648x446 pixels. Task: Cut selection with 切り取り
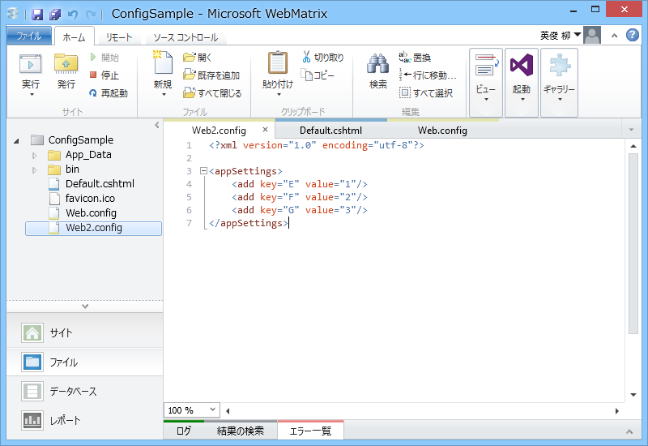322,57
